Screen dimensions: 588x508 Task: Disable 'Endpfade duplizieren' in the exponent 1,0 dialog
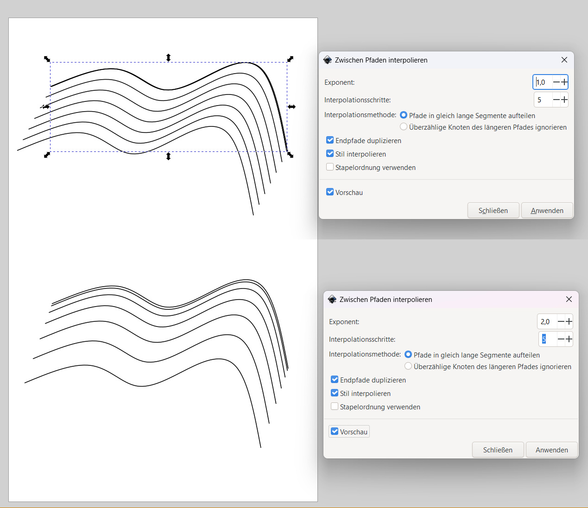coord(330,140)
